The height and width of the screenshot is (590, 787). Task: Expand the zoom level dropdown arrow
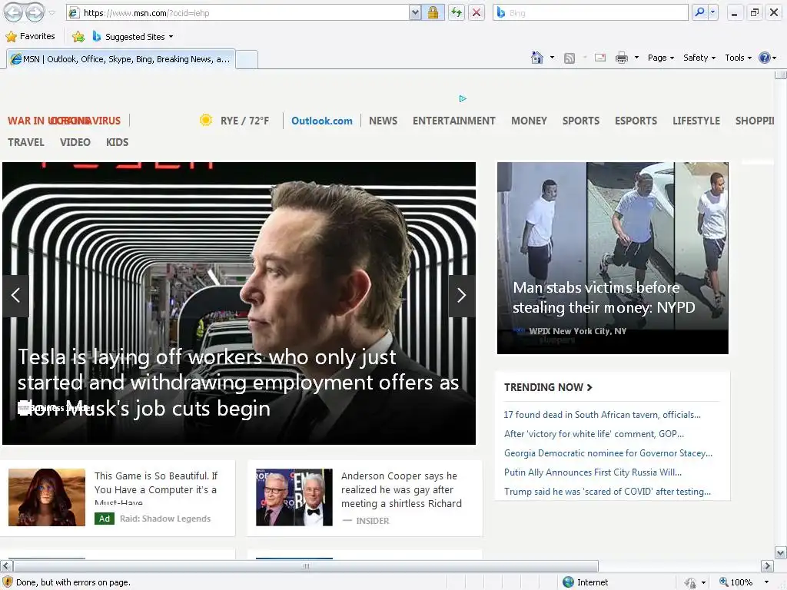pyautogui.click(x=766, y=582)
